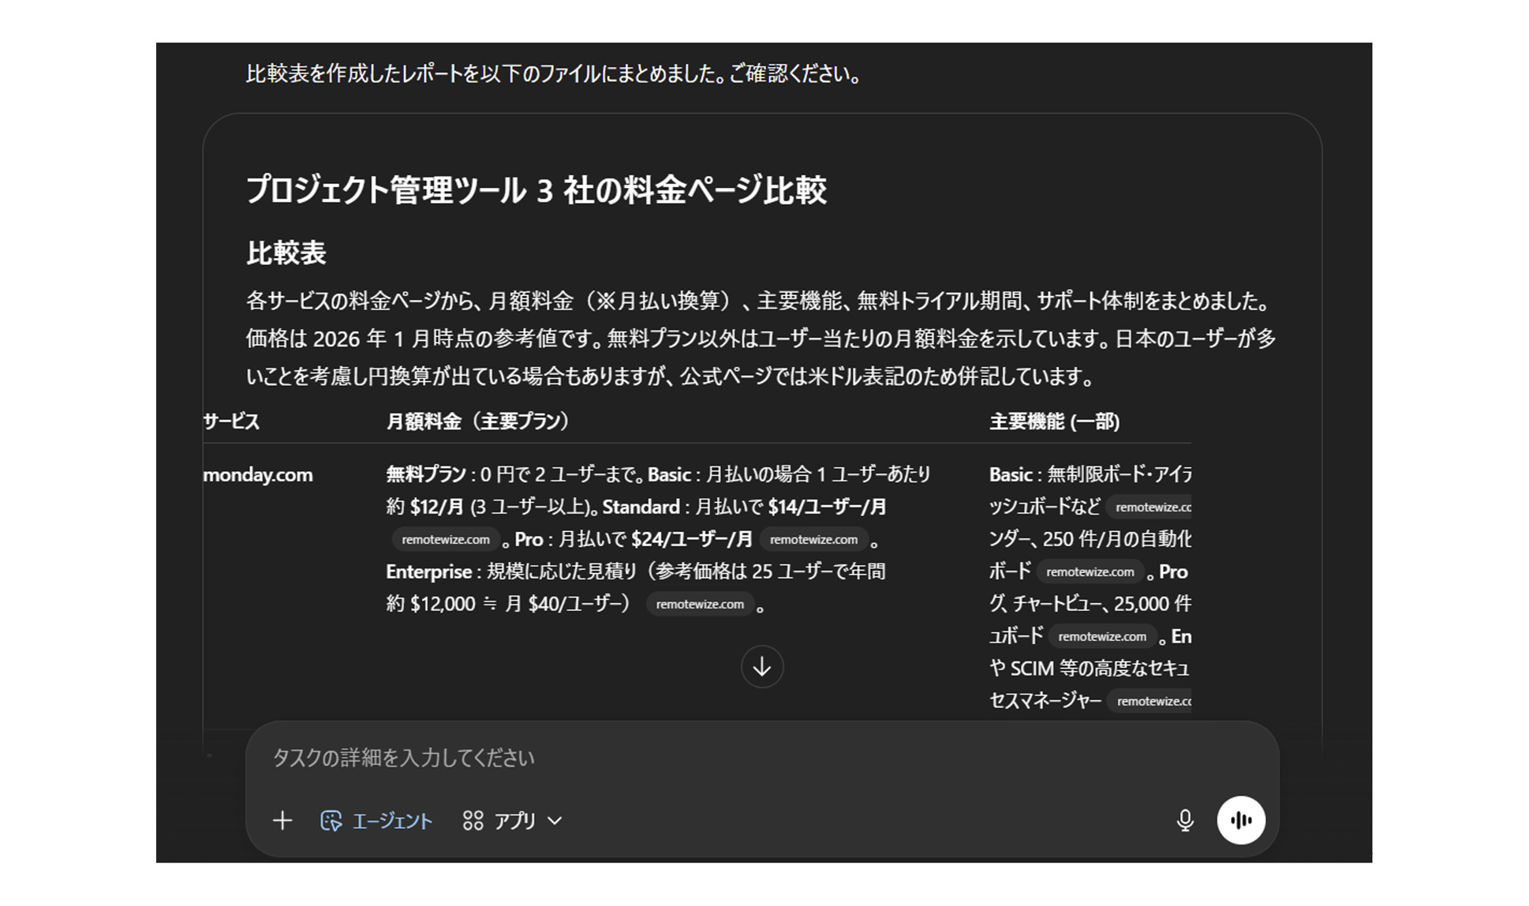
Task: Select the small Agent icon beside エージェント
Action: tap(332, 821)
